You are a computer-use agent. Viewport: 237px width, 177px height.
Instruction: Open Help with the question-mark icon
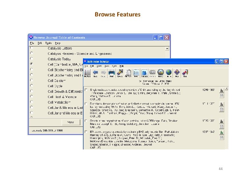click(177, 73)
